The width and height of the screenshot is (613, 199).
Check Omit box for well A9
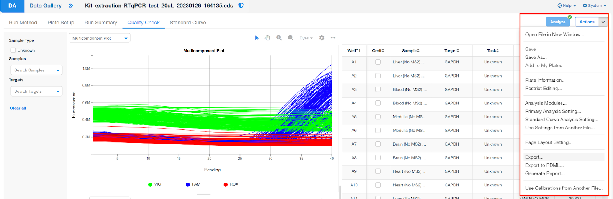click(378, 171)
